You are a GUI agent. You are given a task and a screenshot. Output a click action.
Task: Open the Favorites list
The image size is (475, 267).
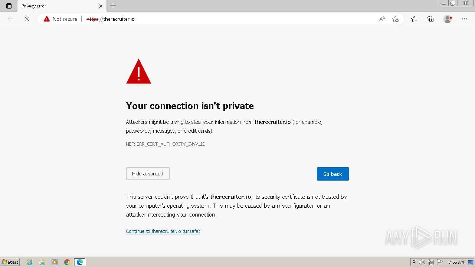(x=414, y=19)
